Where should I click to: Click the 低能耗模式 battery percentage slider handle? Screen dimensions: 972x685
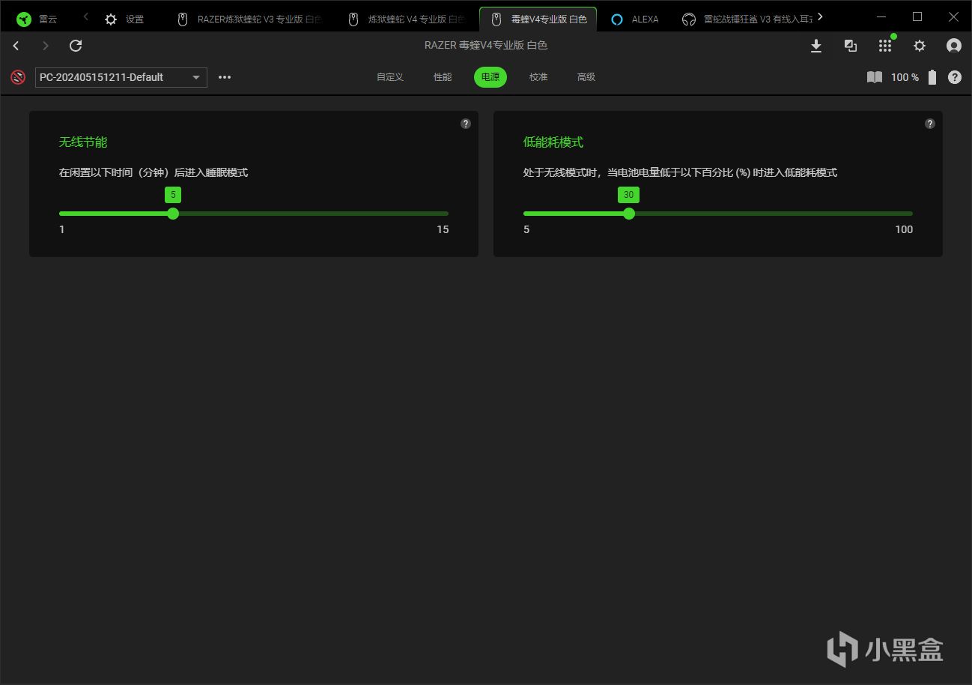tap(629, 214)
